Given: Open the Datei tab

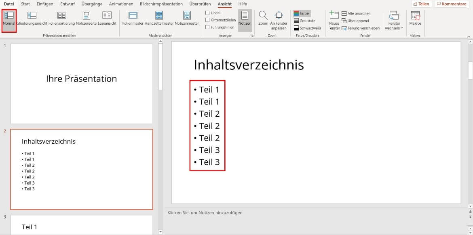Looking at the screenshot, I should tap(9, 4).
